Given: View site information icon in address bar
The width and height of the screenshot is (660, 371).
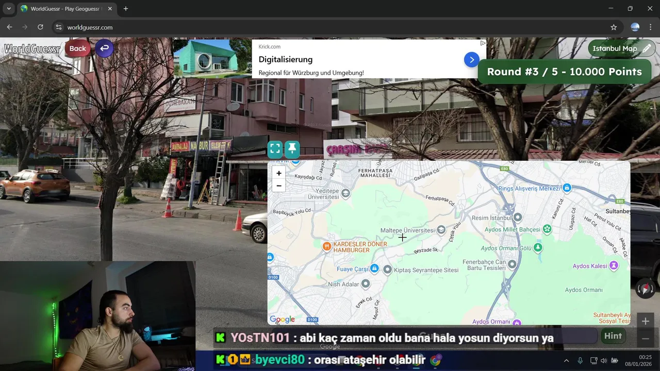Looking at the screenshot, I should tap(58, 27).
